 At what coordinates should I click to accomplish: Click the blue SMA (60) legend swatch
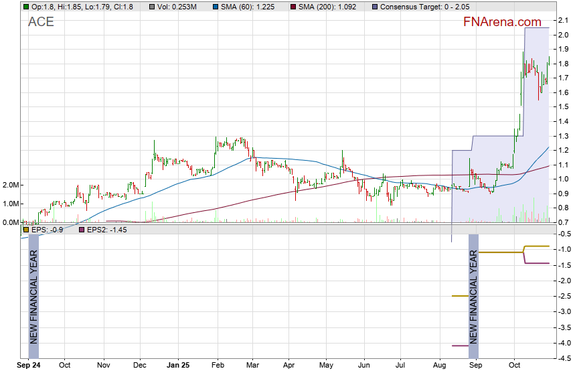(210, 6)
